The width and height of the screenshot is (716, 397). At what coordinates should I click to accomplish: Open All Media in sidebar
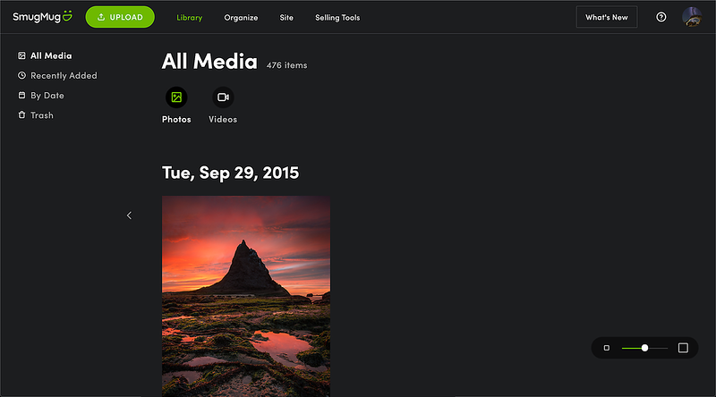(50, 56)
